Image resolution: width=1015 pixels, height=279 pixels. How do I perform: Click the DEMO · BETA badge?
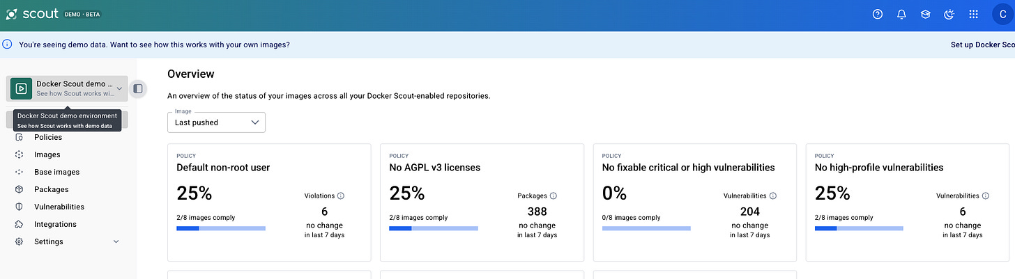point(82,15)
